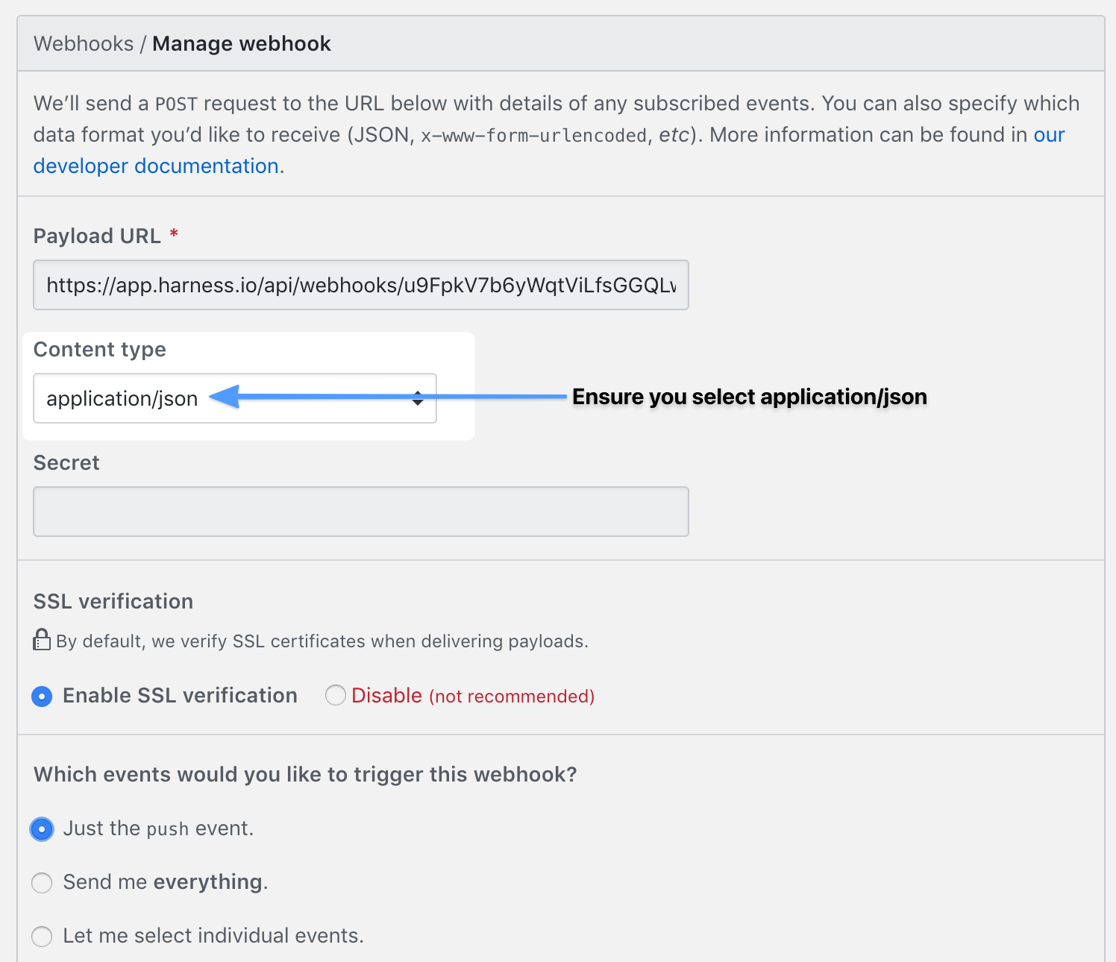Viewport: 1116px width, 962px height.
Task: Click Manage webhook breadcrumb title
Action: [x=242, y=44]
